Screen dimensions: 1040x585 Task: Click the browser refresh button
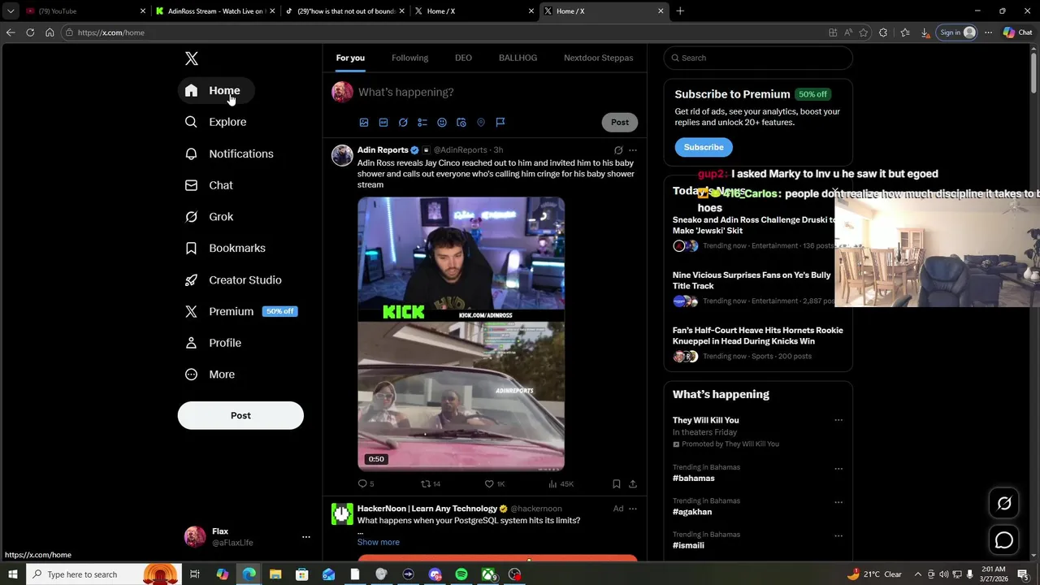pyautogui.click(x=30, y=32)
